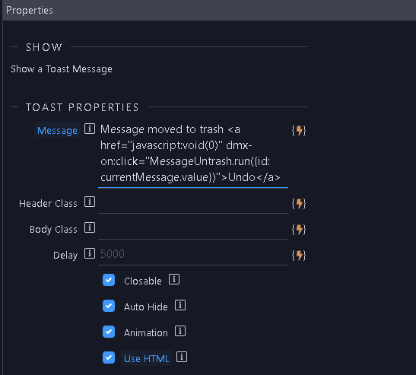The height and width of the screenshot is (375, 416).
Task: Show info icon next to Delay
Action: click(90, 253)
